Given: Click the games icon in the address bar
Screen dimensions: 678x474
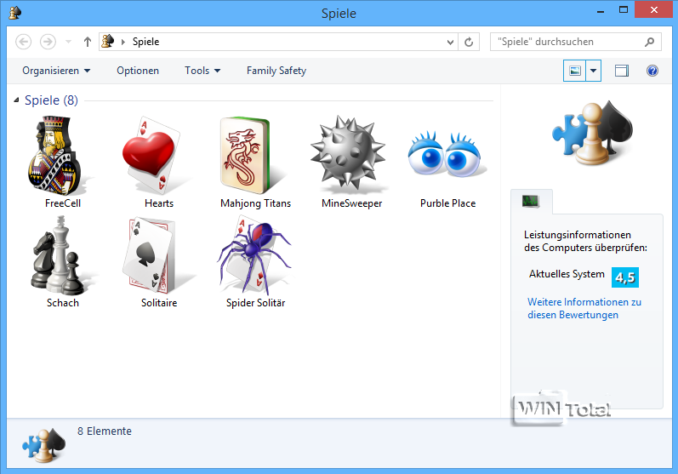Looking at the screenshot, I should pos(107,42).
